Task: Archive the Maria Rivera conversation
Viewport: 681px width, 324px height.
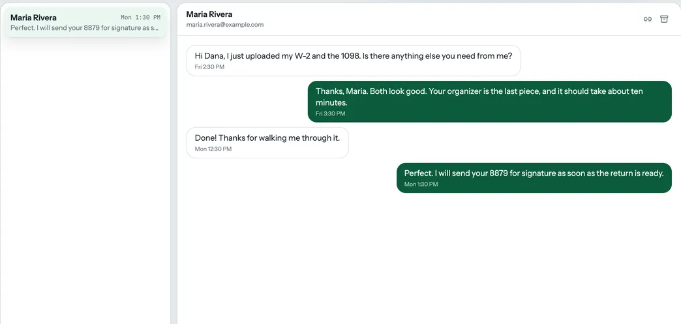Action: coord(663,19)
